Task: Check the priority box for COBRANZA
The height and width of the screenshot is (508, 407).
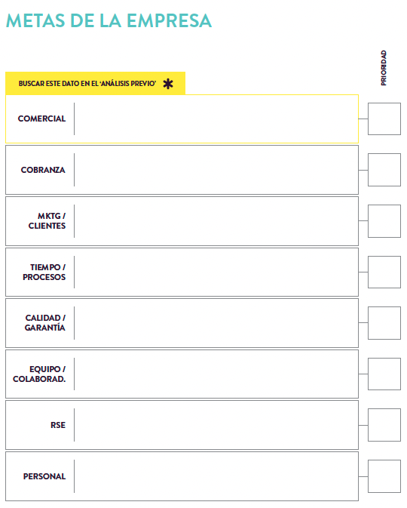Action: pos(384,170)
